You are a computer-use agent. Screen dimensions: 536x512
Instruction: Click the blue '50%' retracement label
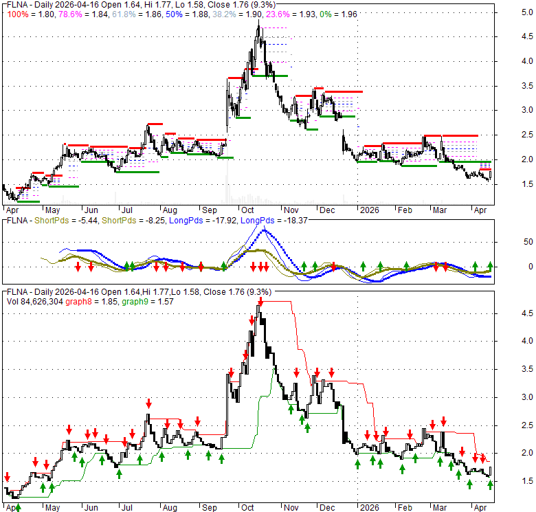click(x=174, y=14)
